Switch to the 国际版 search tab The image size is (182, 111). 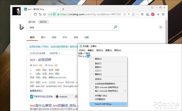tap(43, 22)
